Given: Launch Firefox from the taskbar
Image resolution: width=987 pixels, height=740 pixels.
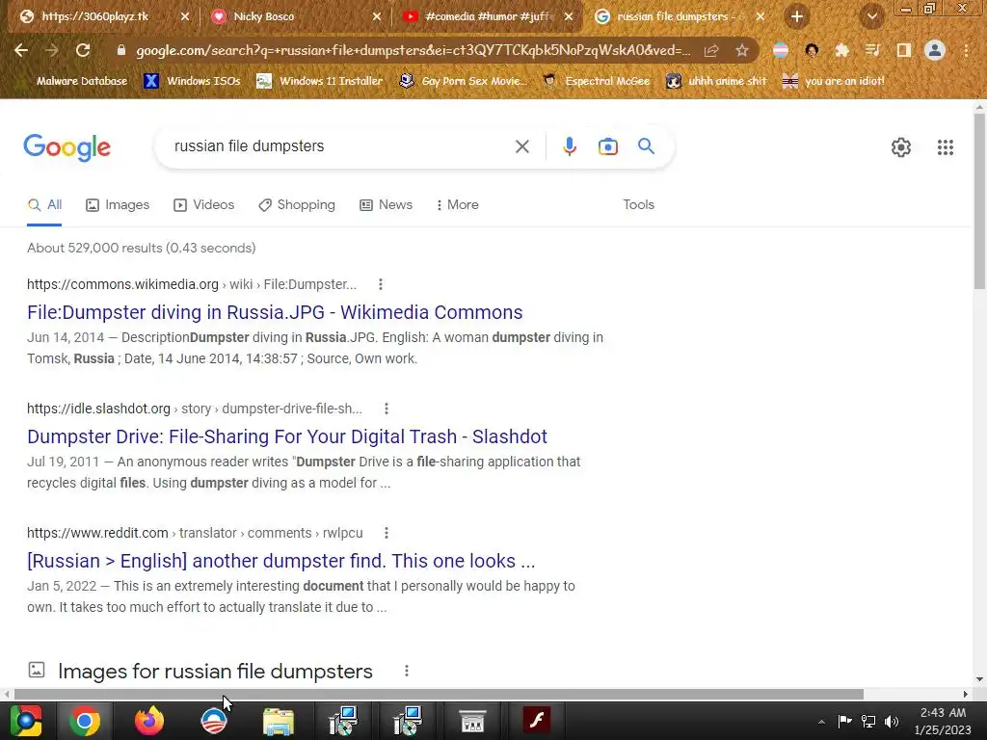Looking at the screenshot, I should 149,721.
